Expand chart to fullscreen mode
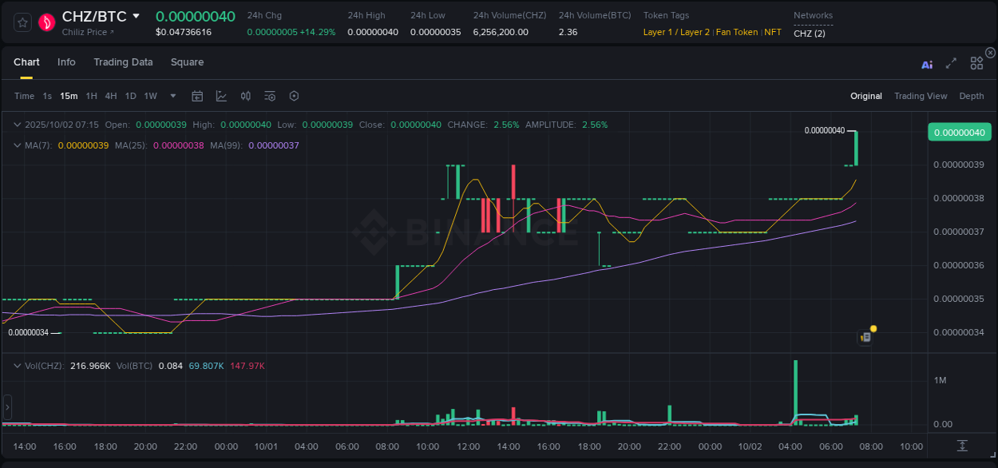 point(951,64)
